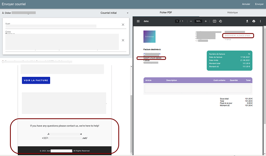The width and height of the screenshot is (266, 156).
Task: Switch to the Historique tab
Action: click(x=232, y=13)
